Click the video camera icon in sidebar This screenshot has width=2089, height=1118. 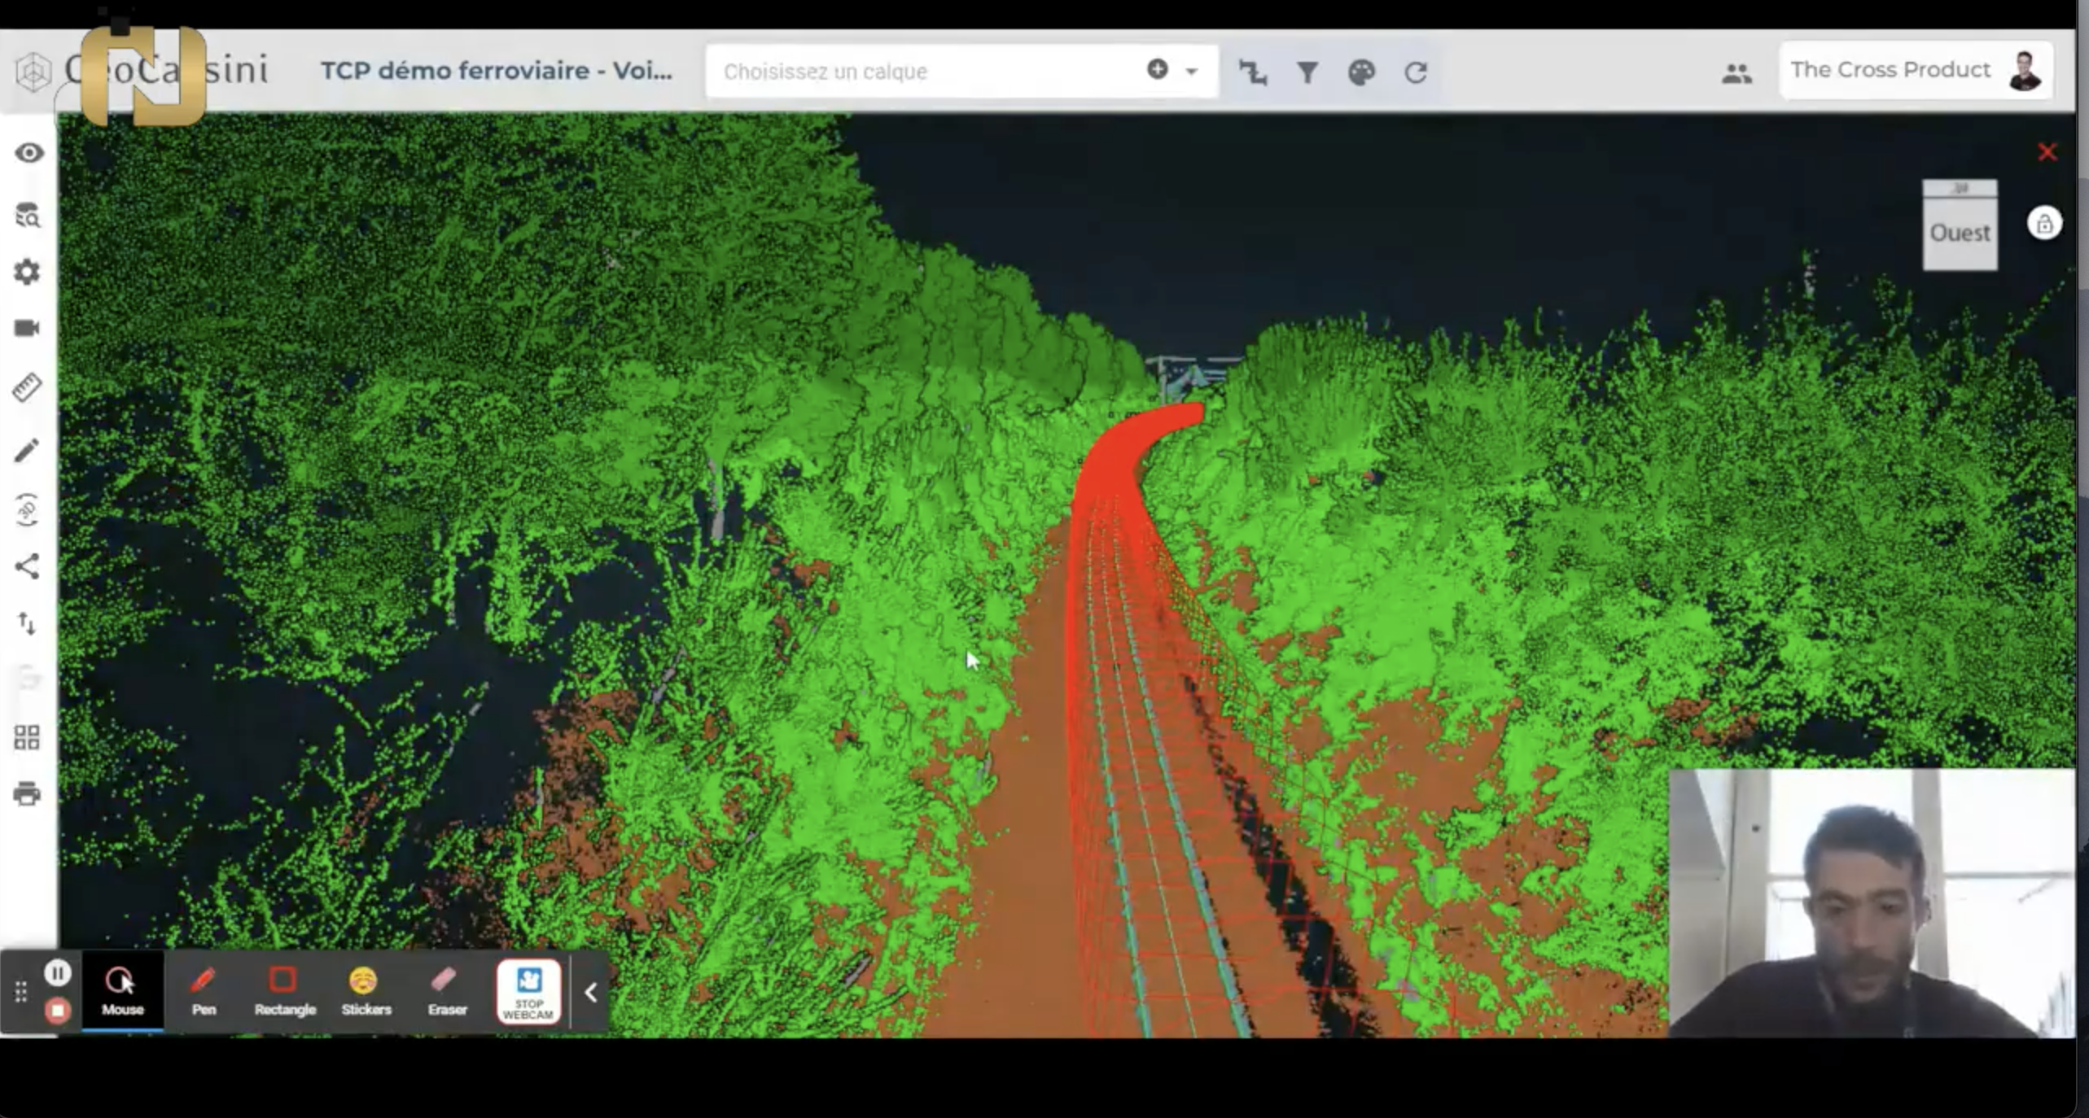click(27, 328)
